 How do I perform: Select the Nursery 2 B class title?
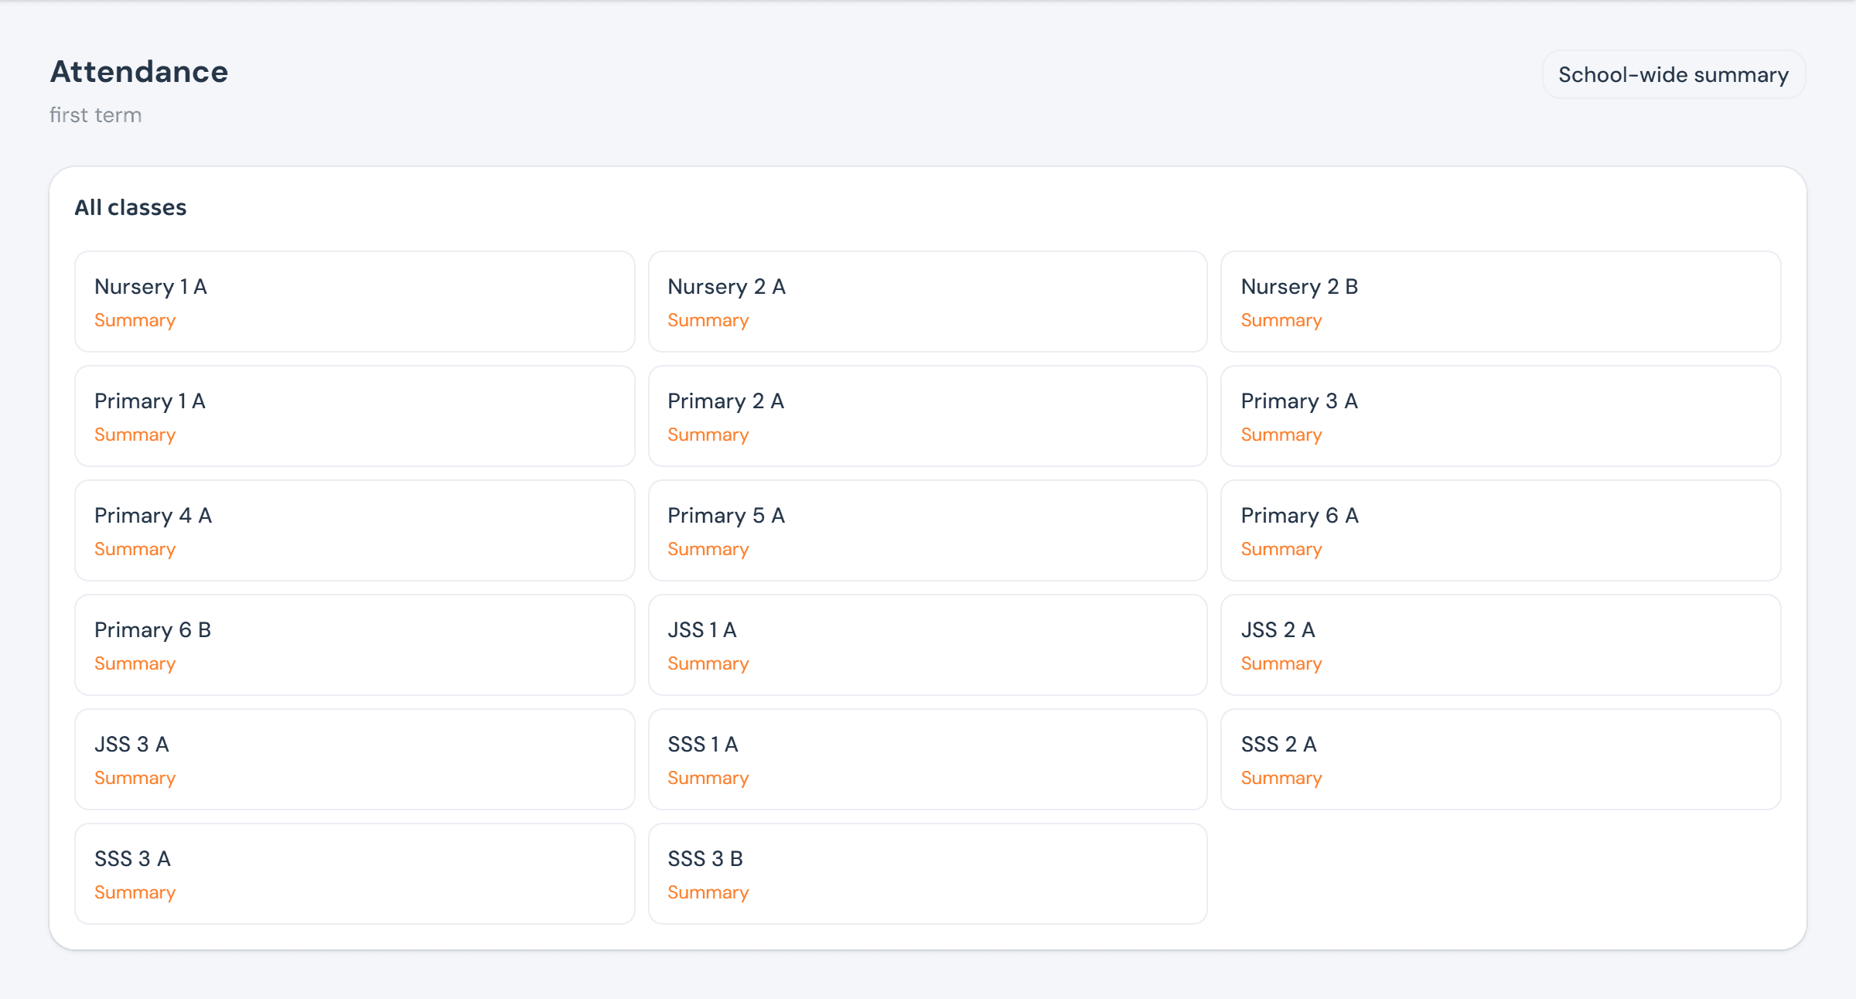click(x=1300, y=287)
